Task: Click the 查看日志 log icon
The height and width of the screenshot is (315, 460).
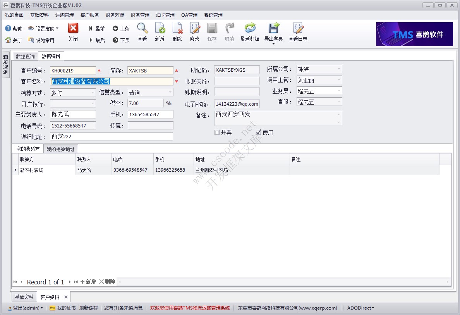Action: click(x=298, y=28)
